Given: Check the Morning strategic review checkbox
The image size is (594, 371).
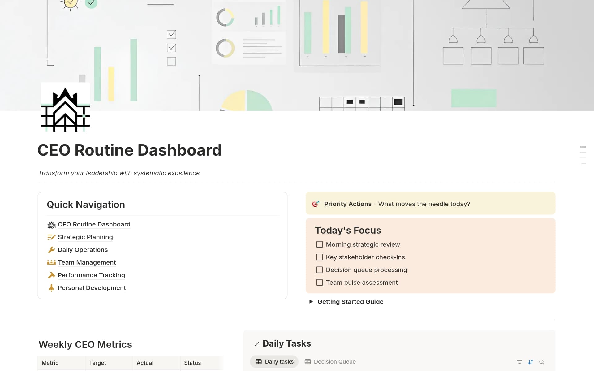Looking at the screenshot, I should [x=319, y=244].
